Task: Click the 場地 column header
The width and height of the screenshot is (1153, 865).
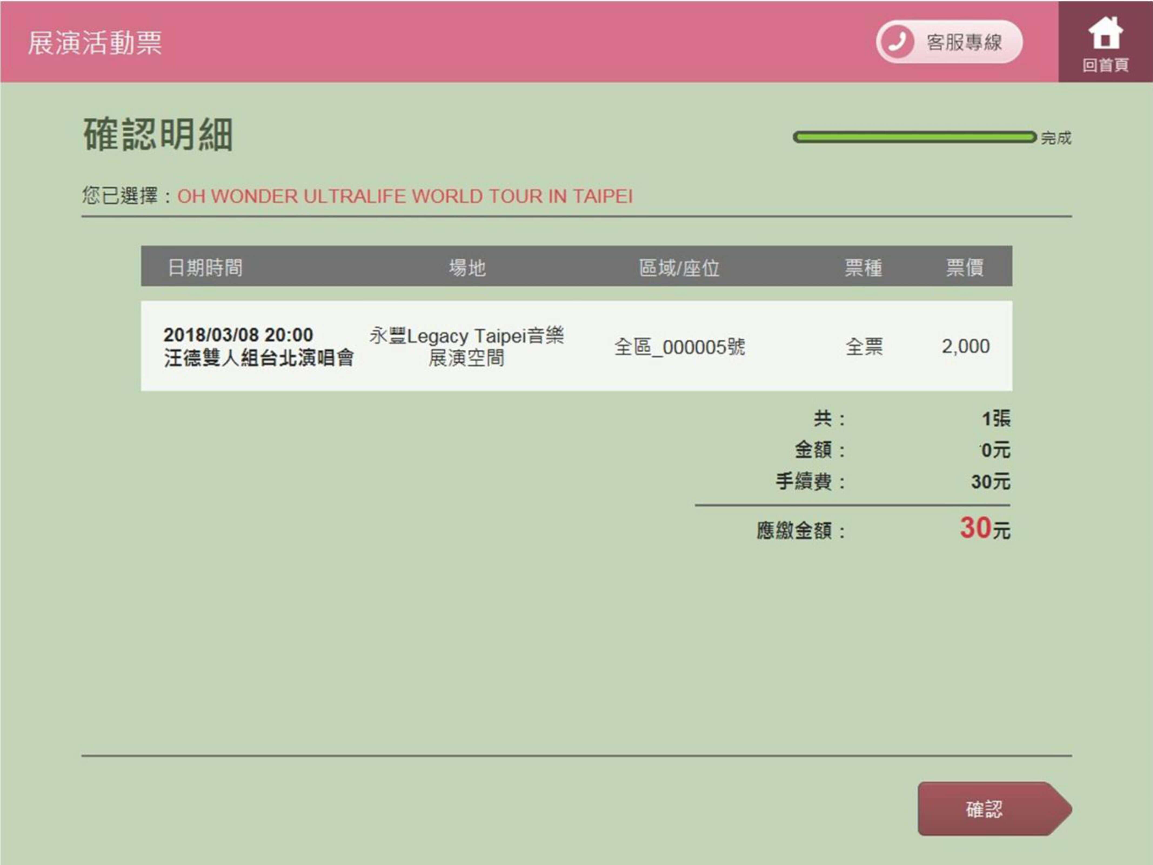Action: tap(467, 268)
